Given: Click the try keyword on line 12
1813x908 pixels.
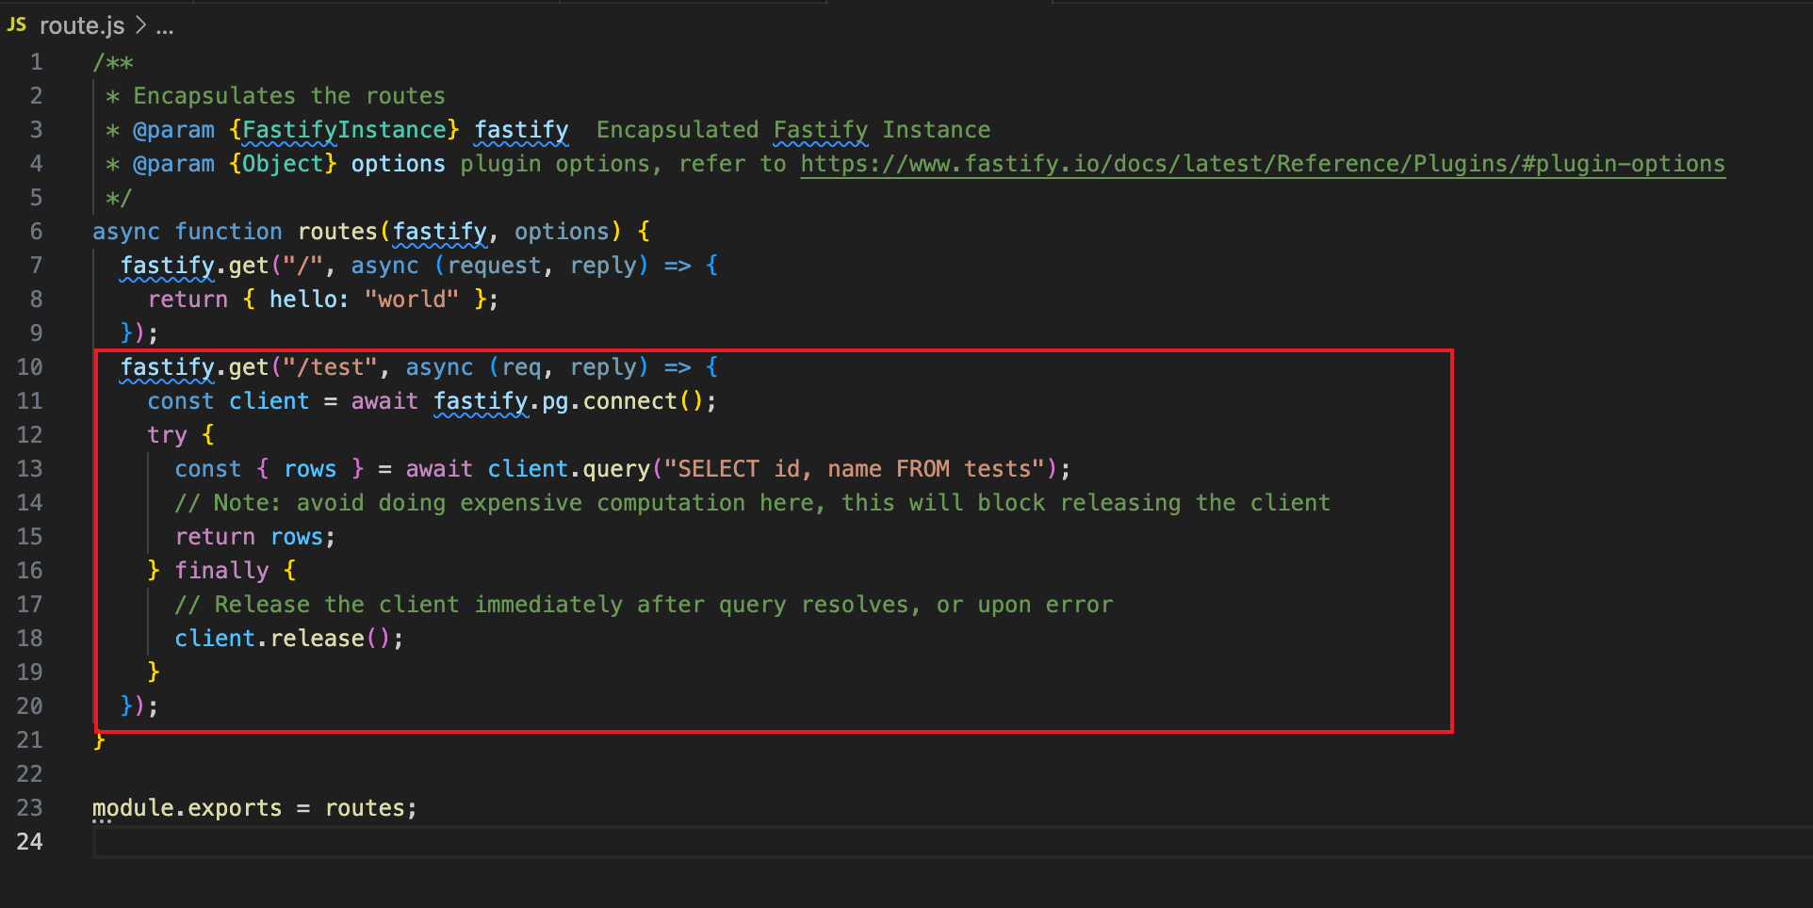Looking at the screenshot, I should (167, 434).
